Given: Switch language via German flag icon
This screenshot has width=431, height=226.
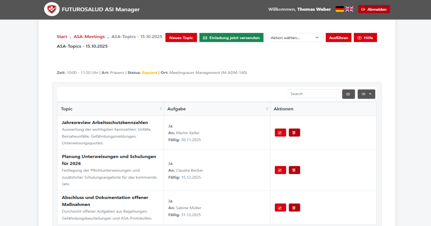Looking at the screenshot, I should point(339,9).
